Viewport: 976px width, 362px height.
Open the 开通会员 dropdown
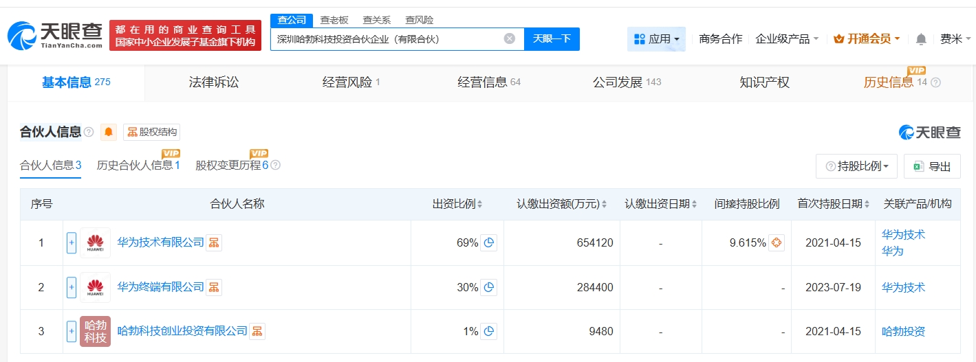pyautogui.click(x=867, y=39)
